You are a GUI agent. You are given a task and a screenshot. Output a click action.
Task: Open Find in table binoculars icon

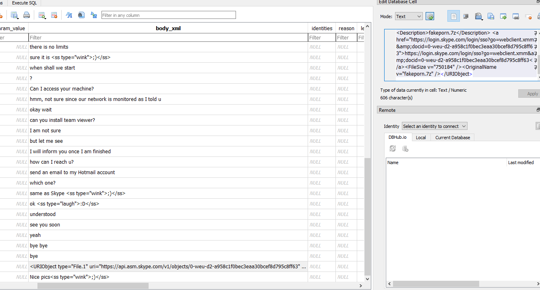[81, 15]
